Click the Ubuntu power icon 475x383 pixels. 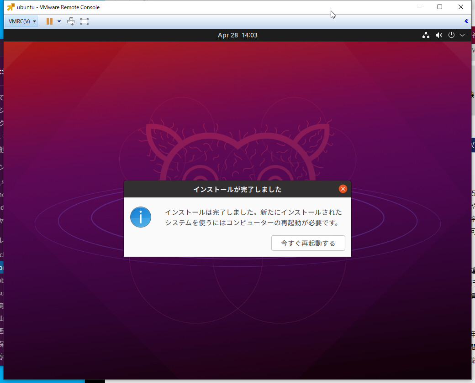click(451, 35)
